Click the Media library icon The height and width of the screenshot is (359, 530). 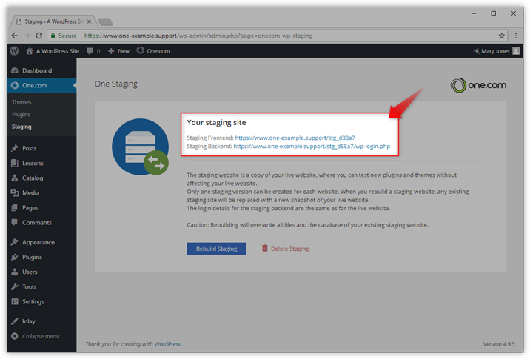tap(15, 193)
